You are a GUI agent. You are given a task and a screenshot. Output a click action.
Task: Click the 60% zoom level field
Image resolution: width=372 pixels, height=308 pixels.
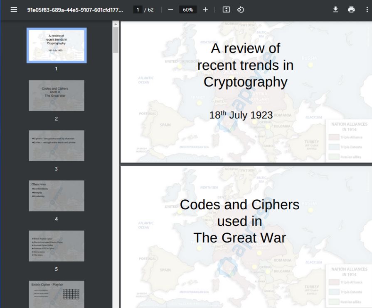point(187,10)
